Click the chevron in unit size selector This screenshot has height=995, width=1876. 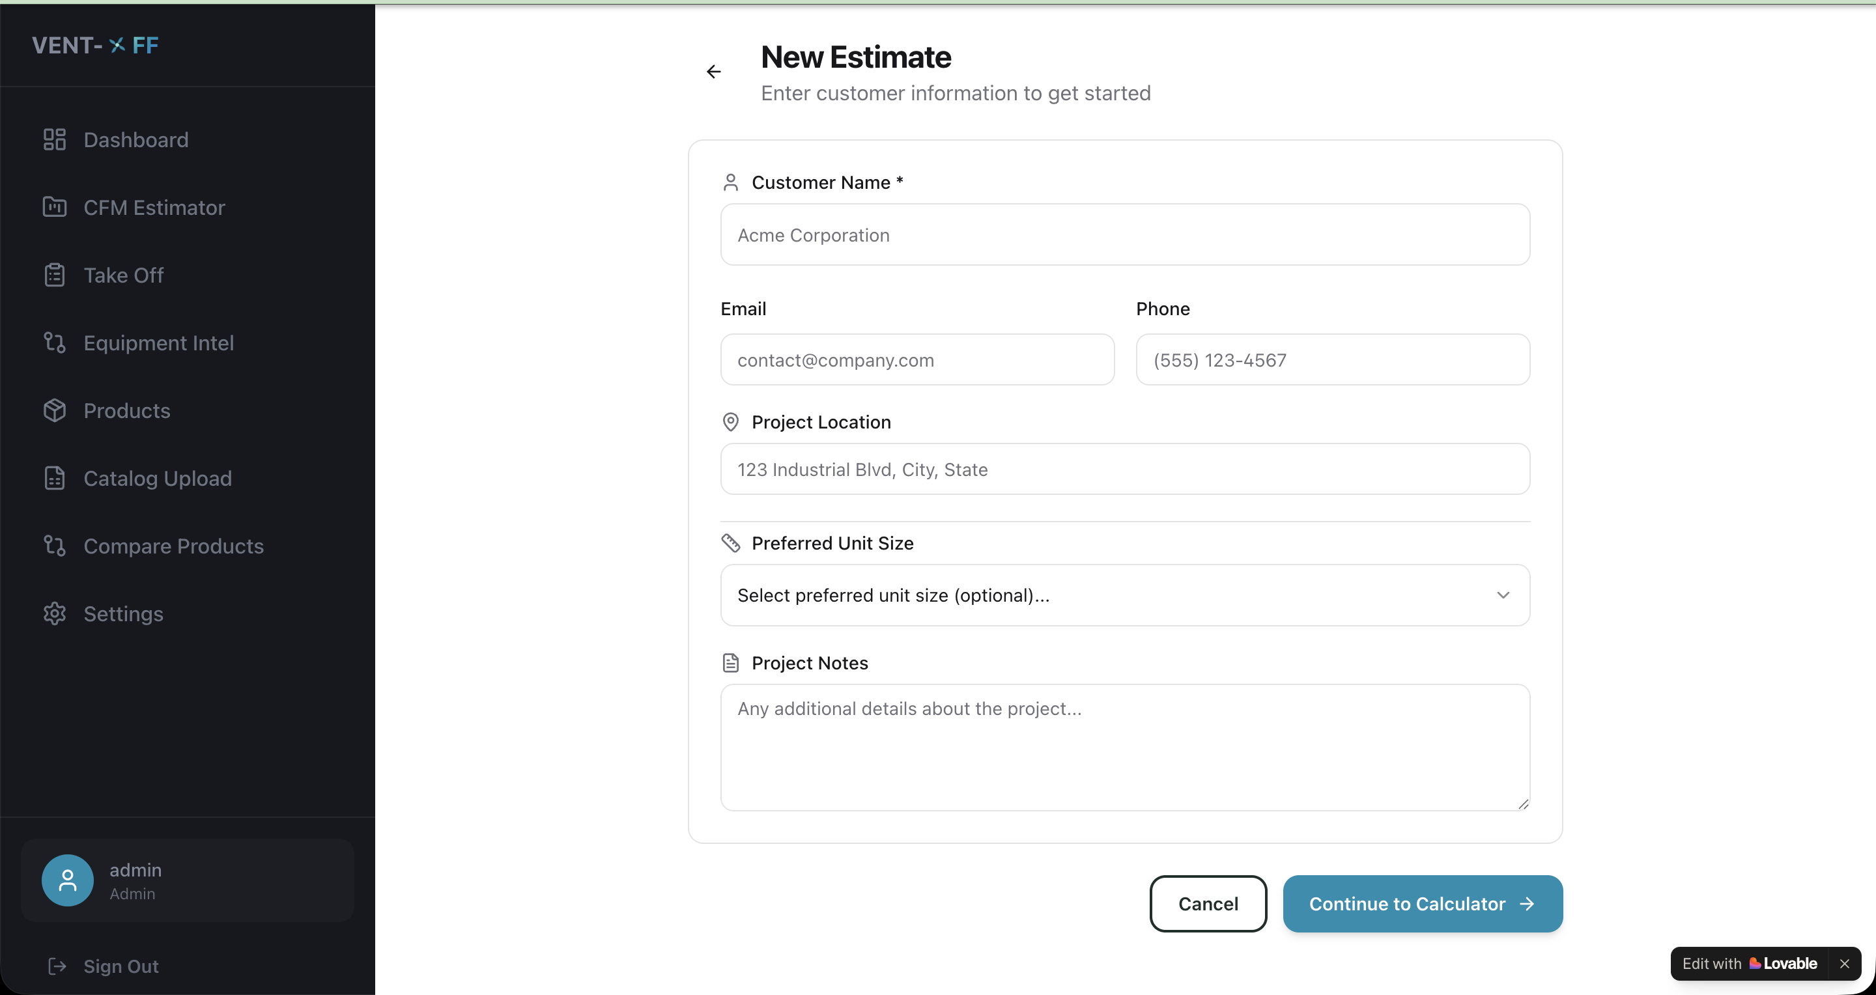click(x=1503, y=595)
